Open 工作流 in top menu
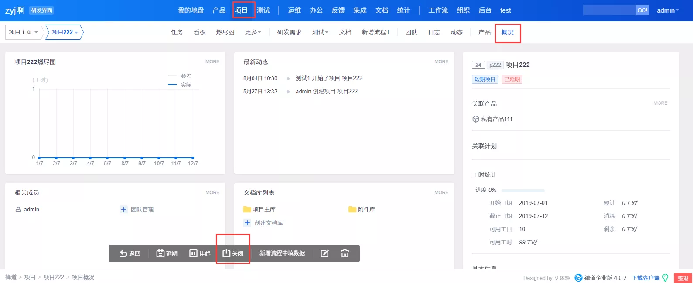The width and height of the screenshot is (693, 283). pos(438,10)
